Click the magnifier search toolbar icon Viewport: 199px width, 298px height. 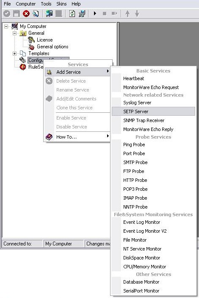coord(36,14)
